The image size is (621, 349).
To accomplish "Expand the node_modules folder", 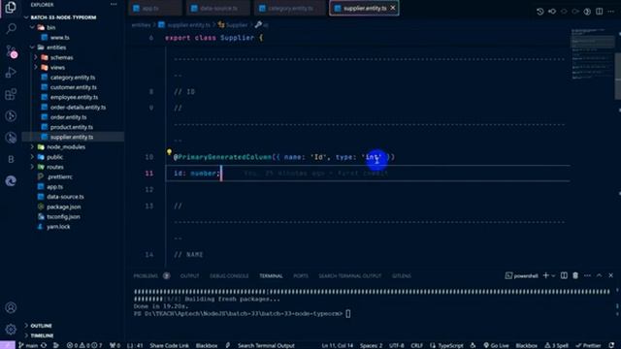I will 32,146.
